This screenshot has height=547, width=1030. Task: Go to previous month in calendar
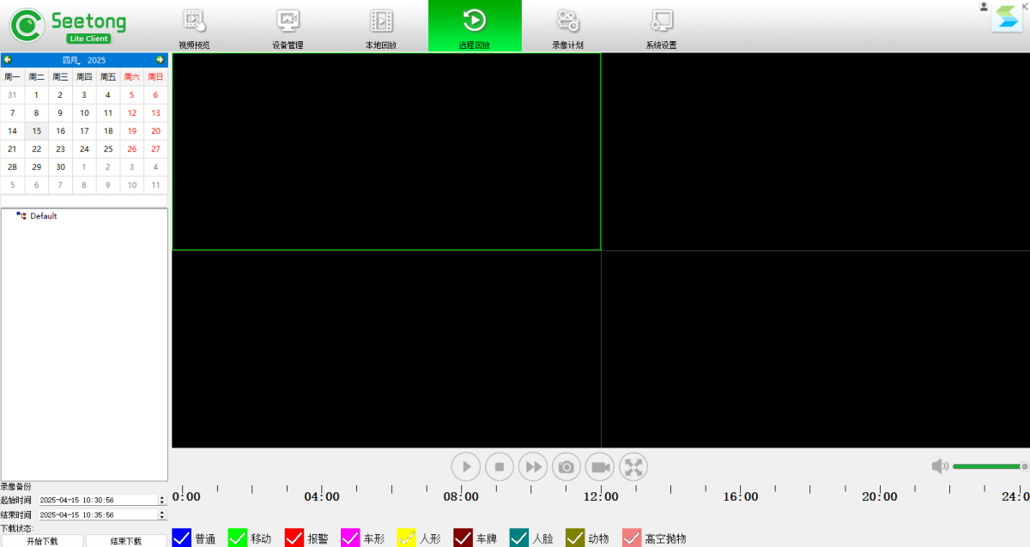[x=8, y=60]
